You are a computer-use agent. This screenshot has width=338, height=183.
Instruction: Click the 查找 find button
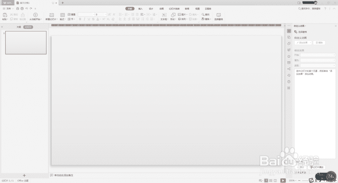point(206,15)
